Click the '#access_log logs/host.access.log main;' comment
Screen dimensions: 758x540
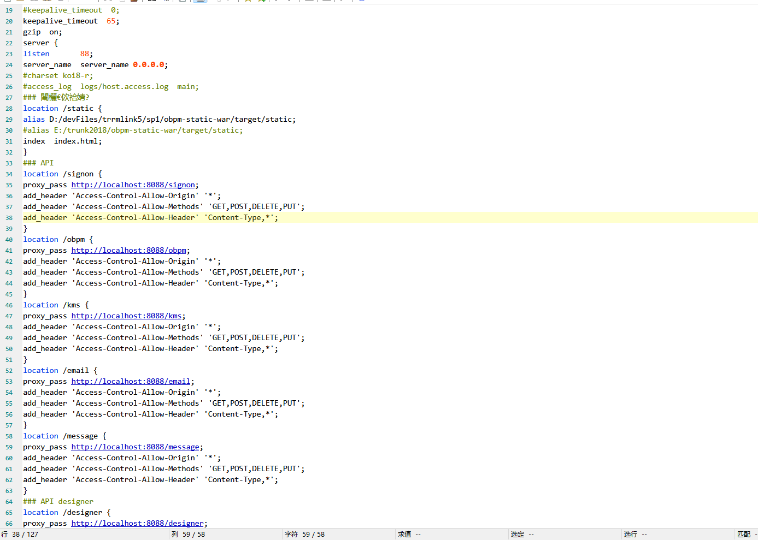point(111,87)
